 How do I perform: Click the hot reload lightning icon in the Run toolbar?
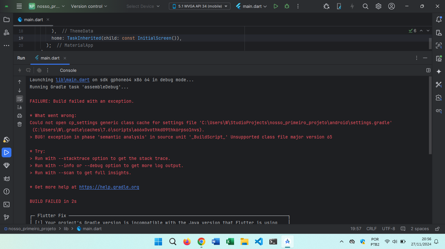[x=20, y=70]
